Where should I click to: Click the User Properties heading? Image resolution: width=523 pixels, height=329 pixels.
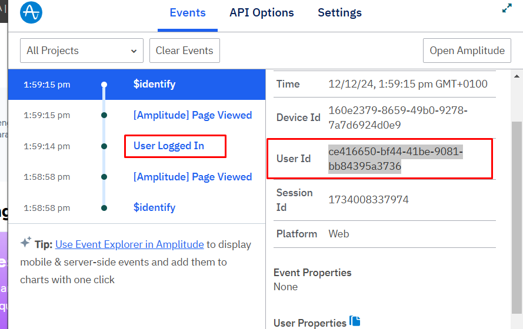coord(310,323)
